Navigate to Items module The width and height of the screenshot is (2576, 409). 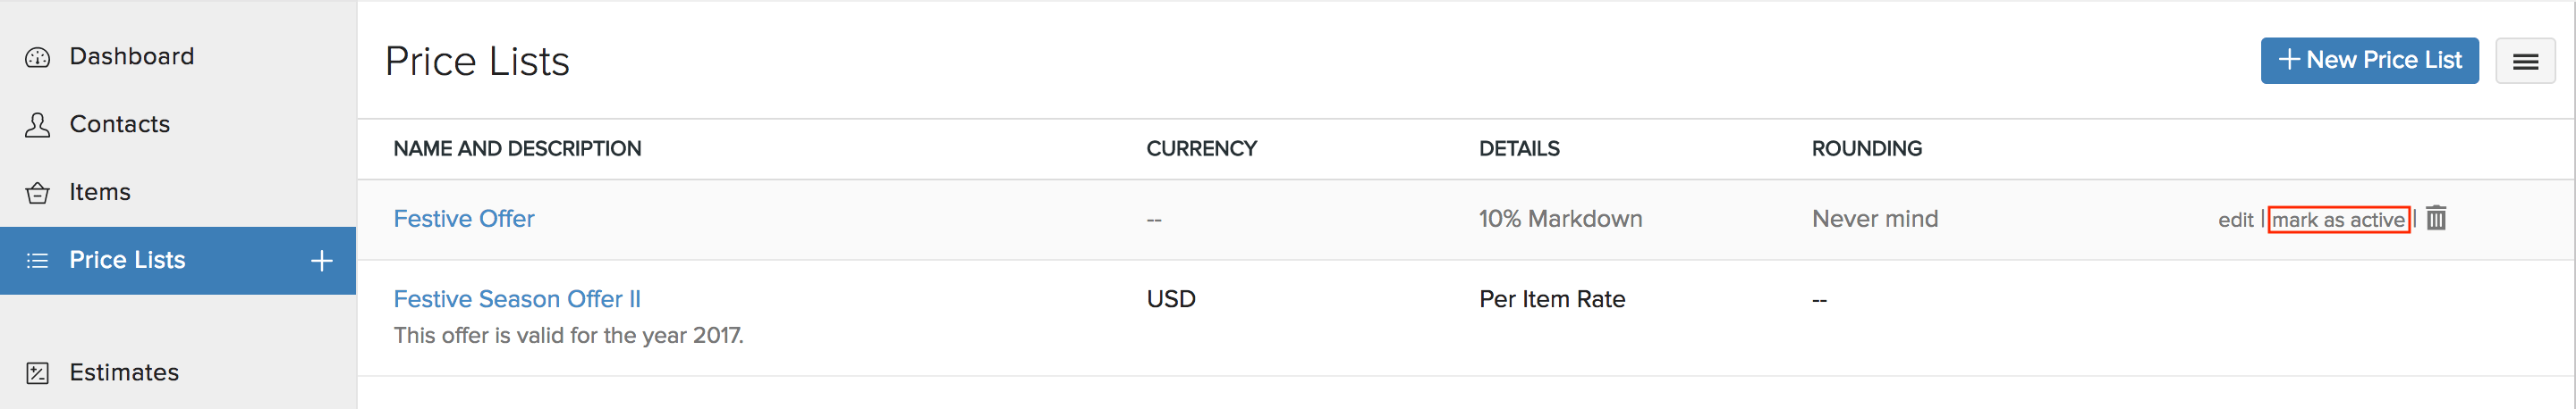pos(100,193)
